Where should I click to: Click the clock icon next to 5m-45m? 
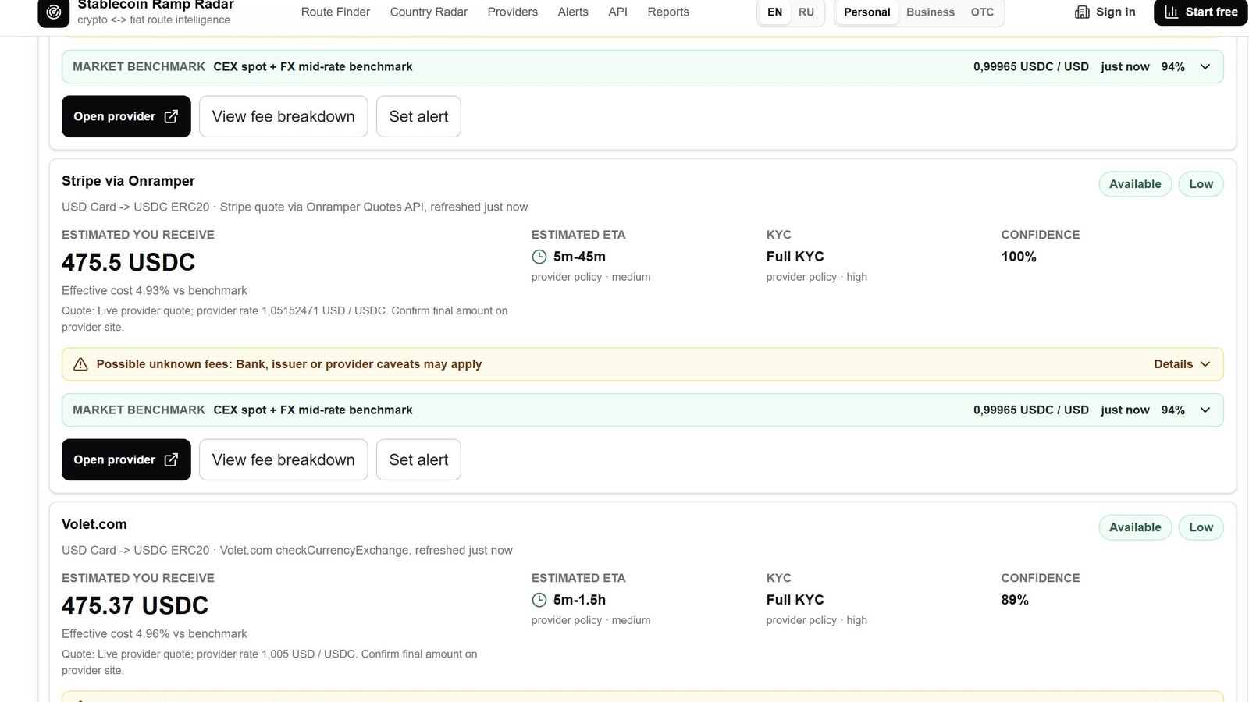point(539,257)
